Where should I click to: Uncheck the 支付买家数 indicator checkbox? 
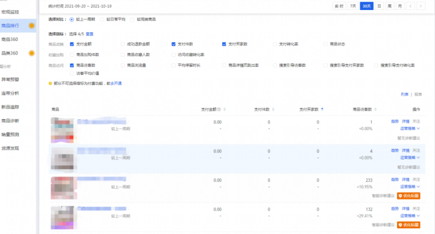[224, 44]
